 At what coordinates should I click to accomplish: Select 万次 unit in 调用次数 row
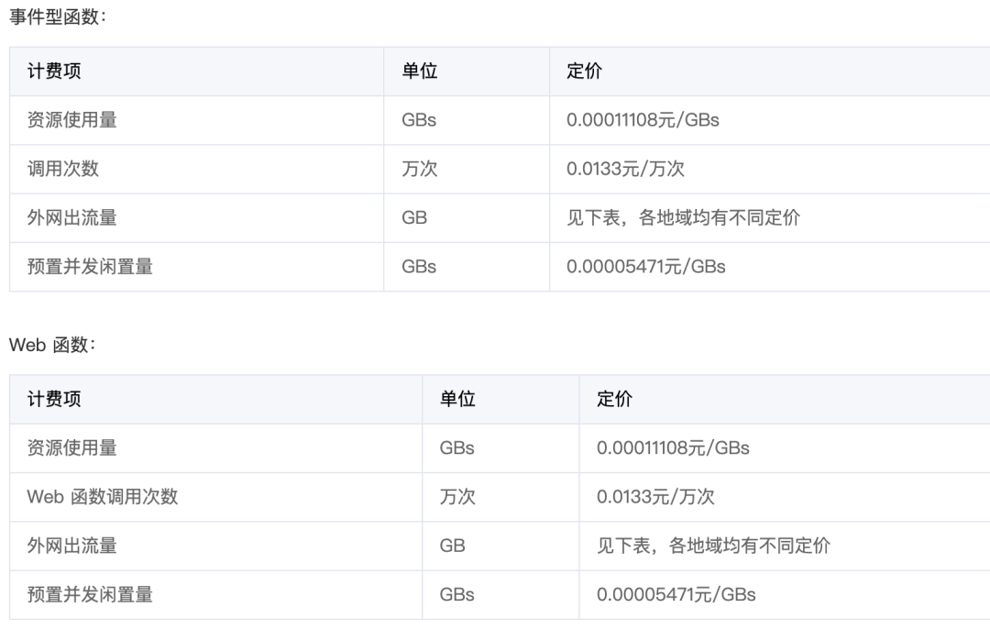420,169
